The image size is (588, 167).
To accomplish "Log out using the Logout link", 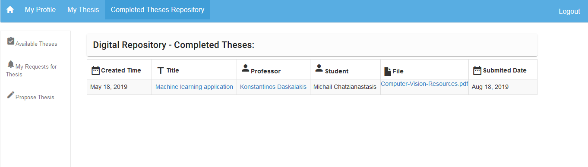I will (x=569, y=12).
